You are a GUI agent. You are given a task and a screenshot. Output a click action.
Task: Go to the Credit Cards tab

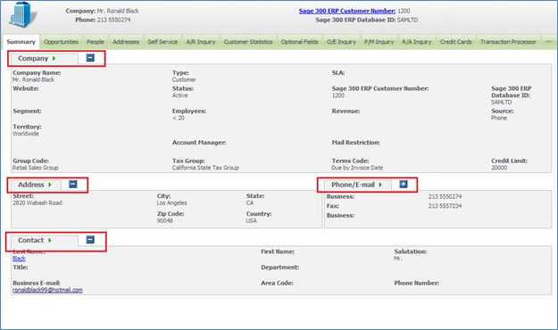[x=456, y=42]
